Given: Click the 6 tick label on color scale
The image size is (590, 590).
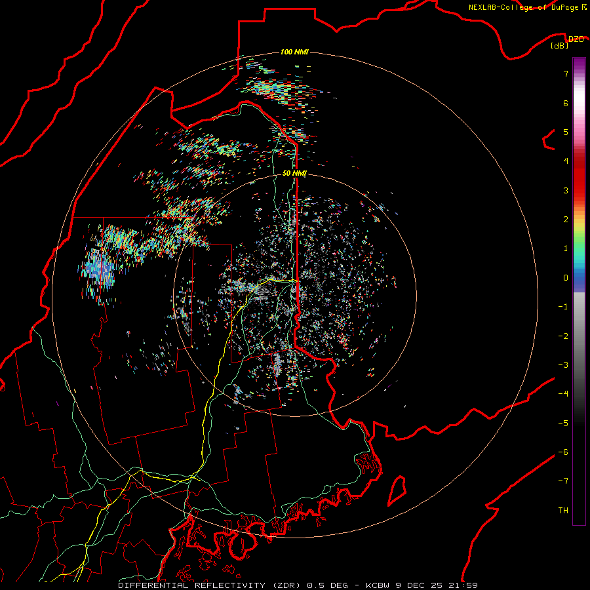Looking at the screenshot, I should [x=566, y=103].
